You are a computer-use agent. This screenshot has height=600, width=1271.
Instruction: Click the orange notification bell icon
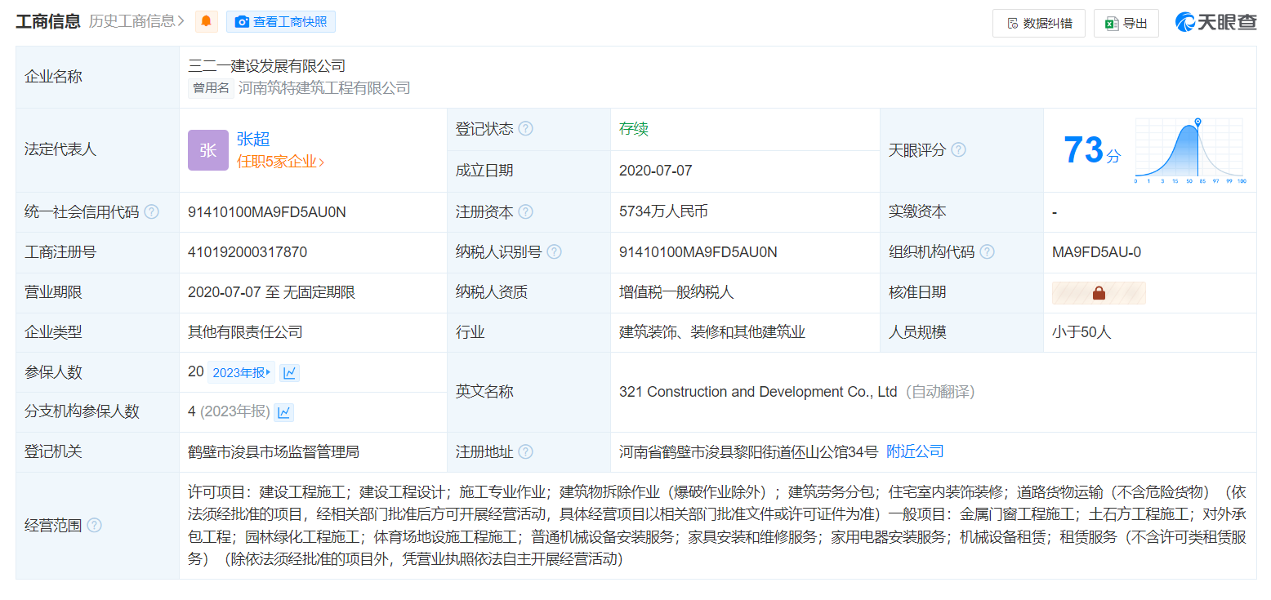tap(207, 22)
